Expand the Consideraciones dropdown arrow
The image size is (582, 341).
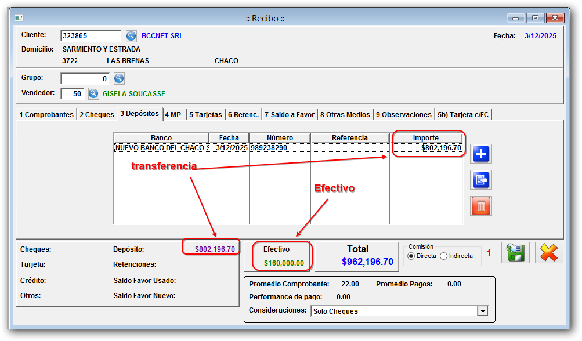pos(482,311)
